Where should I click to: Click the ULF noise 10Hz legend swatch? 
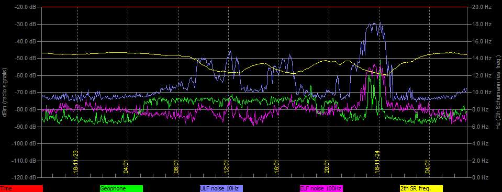click(x=221, y=189)
